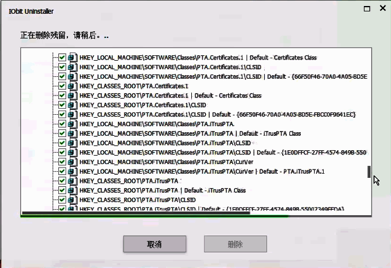Viewport: 391px width, 268px height.
Task: Click registry icon beside HKEY_LOCAL_MACHINE PTA.iTrusPTA\CurVer key
Action: pyautogui.click(x=73, y=162)
